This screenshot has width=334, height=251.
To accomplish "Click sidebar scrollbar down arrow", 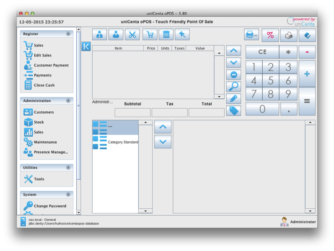I will 79,212.
